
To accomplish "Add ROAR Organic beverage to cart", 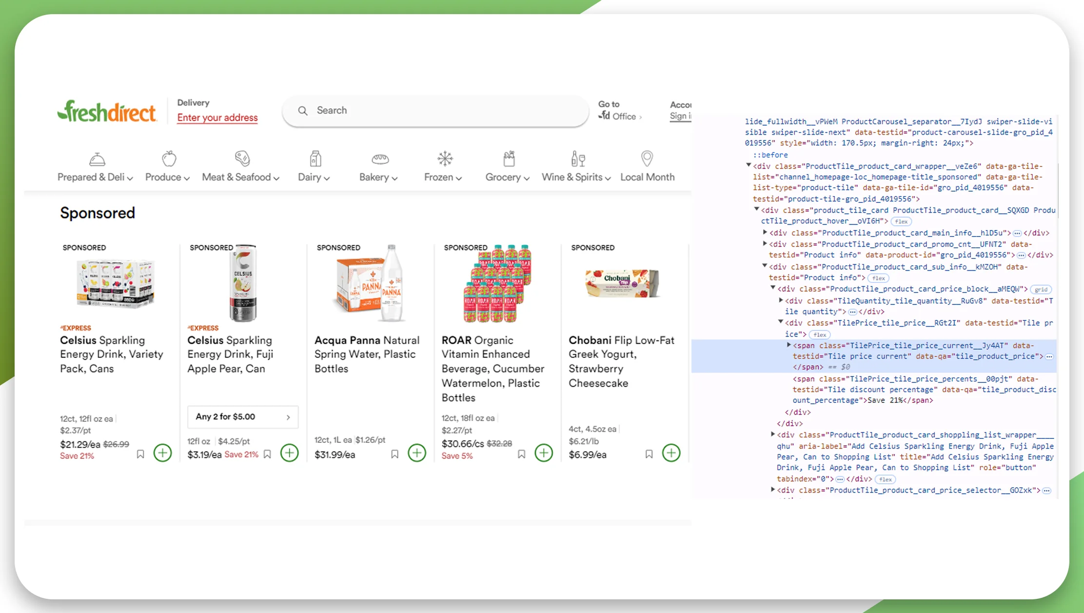I will [x=544, y=453].
